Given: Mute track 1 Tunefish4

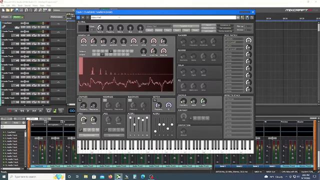Looking at the screenshot, I should click(x=23, y=27).
